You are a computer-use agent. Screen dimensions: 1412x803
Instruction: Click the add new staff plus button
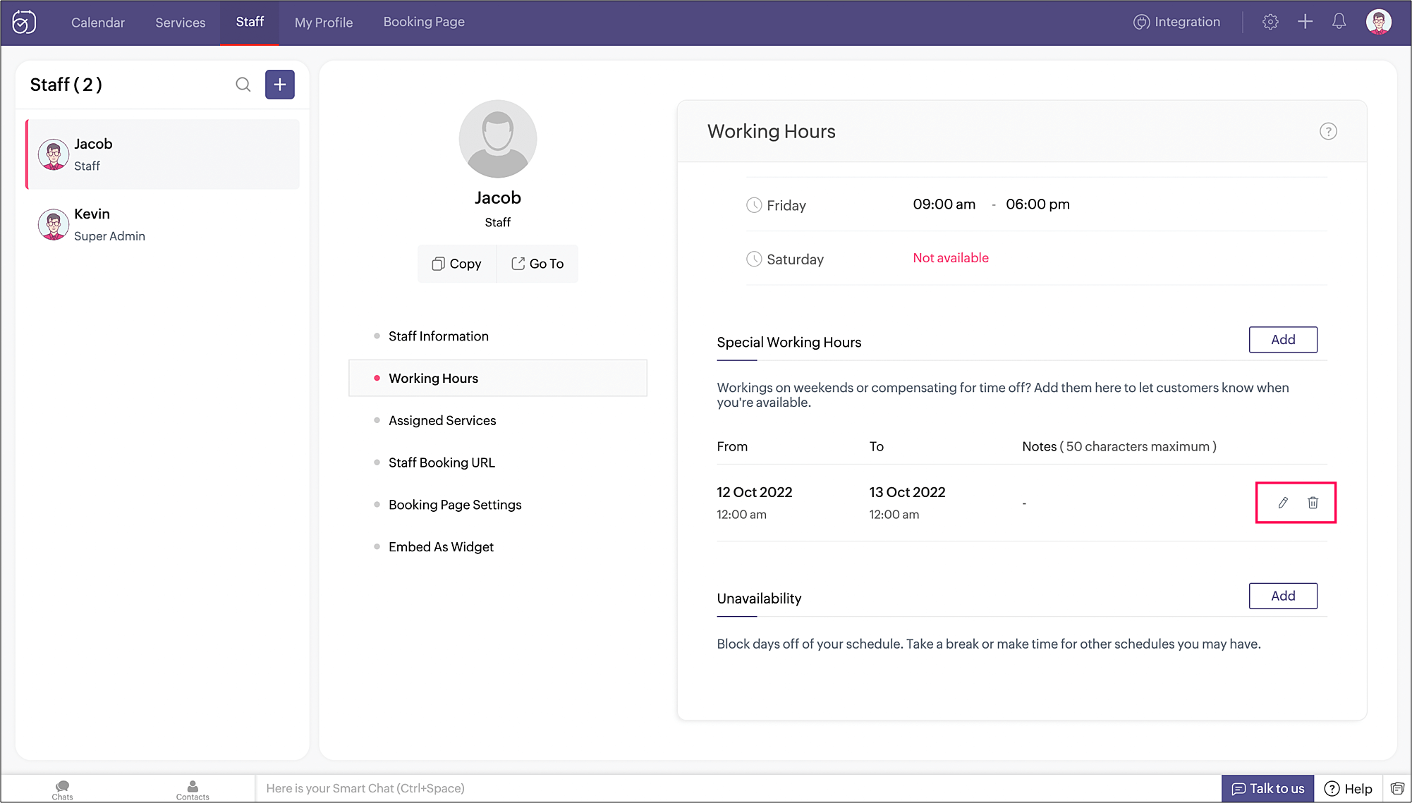click(x=280, y=85)
